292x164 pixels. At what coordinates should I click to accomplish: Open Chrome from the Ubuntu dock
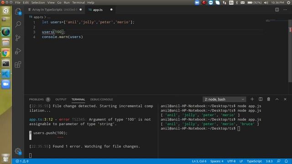(6, 53)
